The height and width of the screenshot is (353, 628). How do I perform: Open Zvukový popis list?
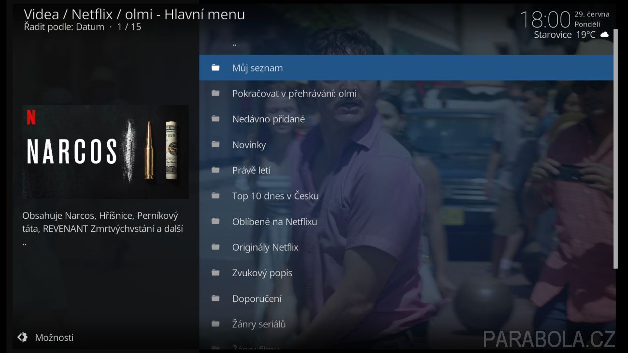coord(406,272)
